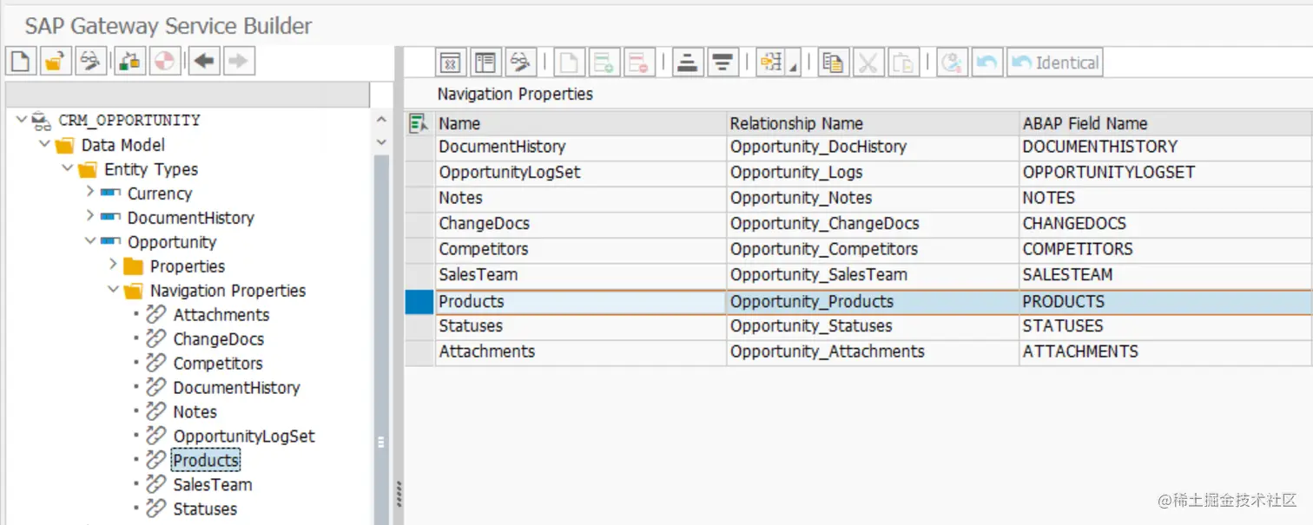The height and width of the screenshot is (525, 1313).
Task: Copy using the documents icon
Action: pos(834,62)
